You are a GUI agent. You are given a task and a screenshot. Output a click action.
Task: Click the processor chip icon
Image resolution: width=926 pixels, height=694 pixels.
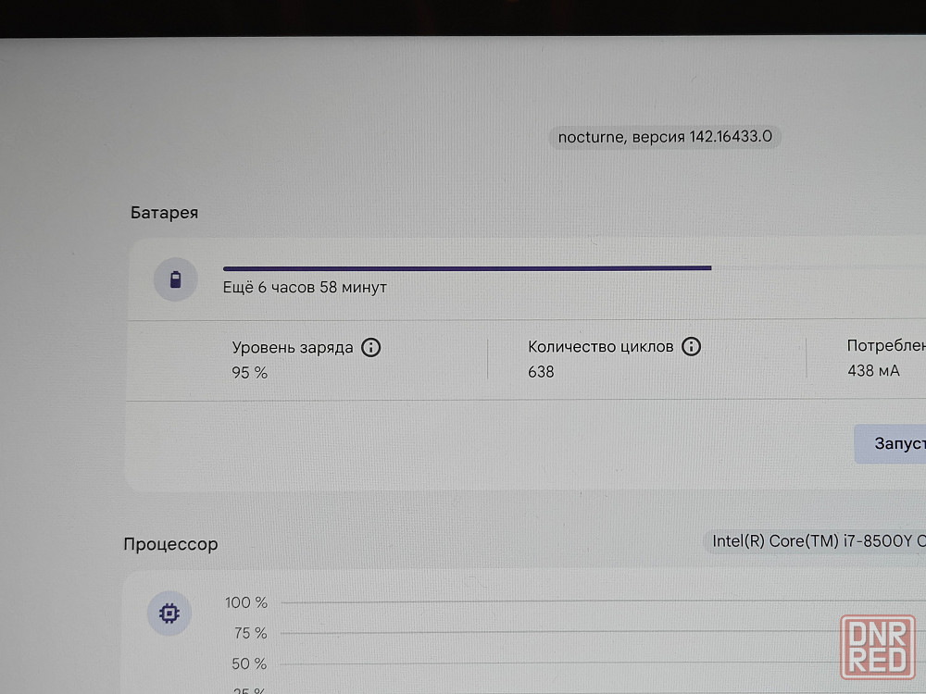point(169,613)
